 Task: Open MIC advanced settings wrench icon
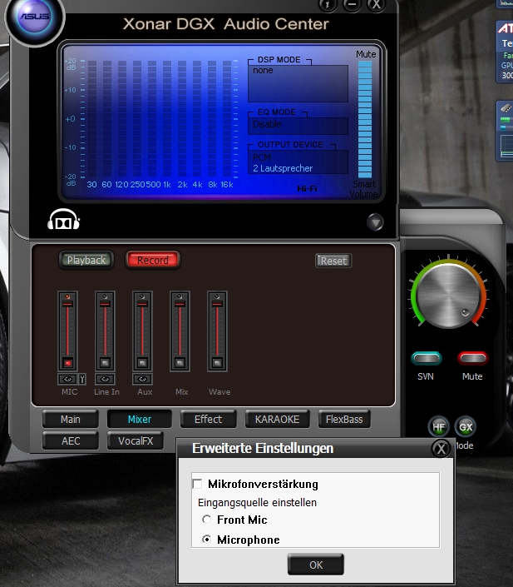click(82, 379)
